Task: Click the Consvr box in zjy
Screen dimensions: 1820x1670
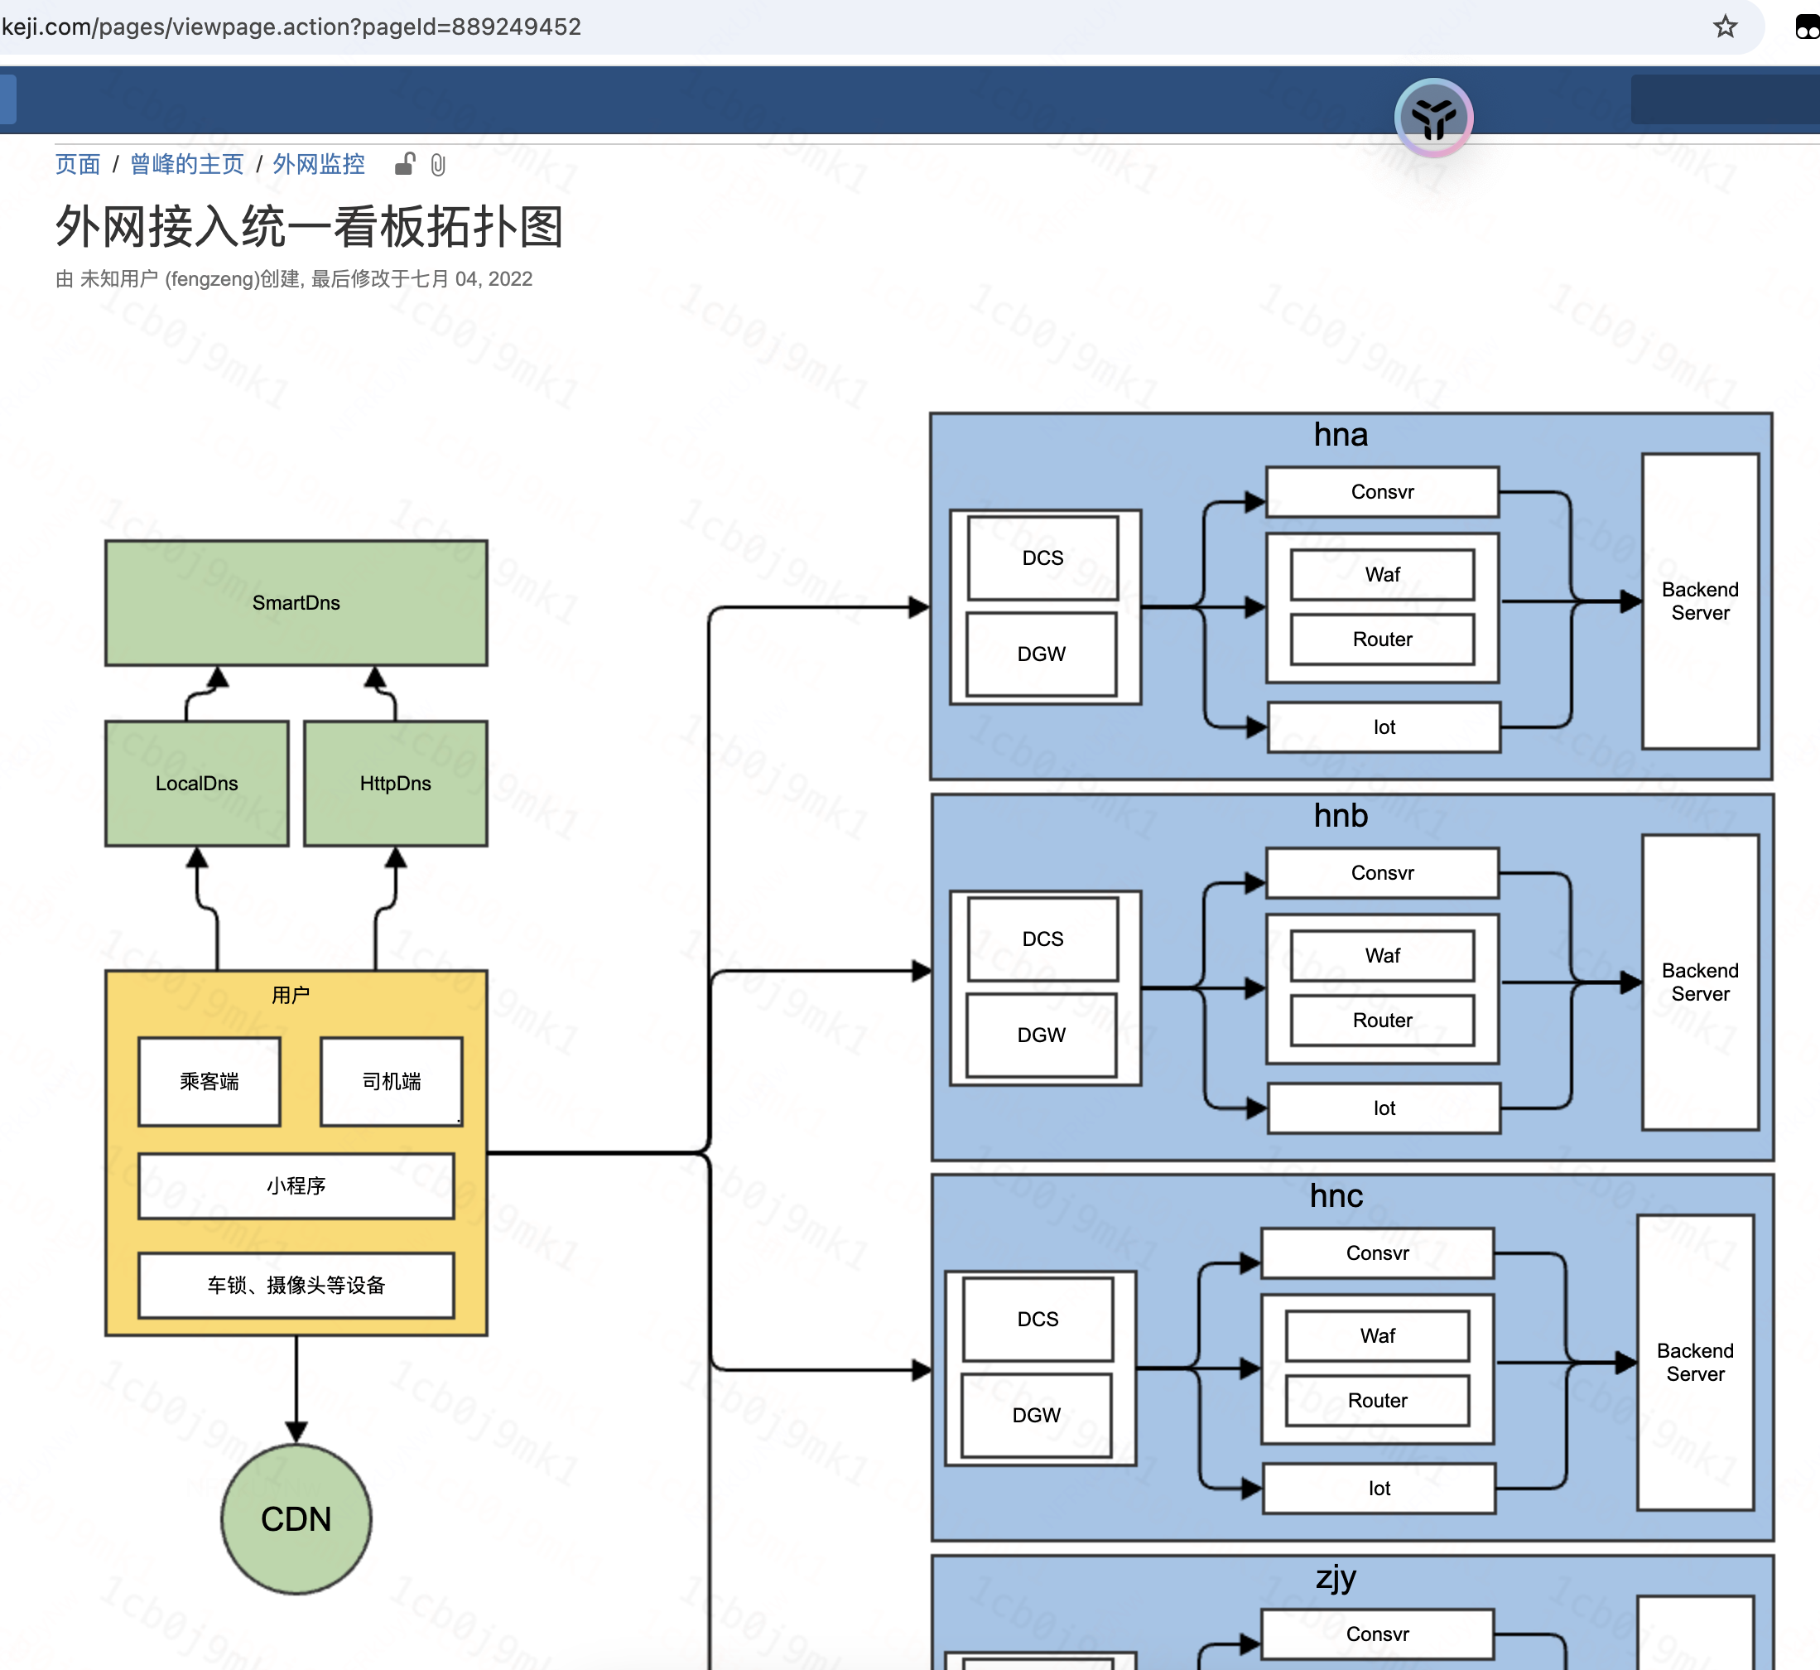Action: pos(1377,1634)
